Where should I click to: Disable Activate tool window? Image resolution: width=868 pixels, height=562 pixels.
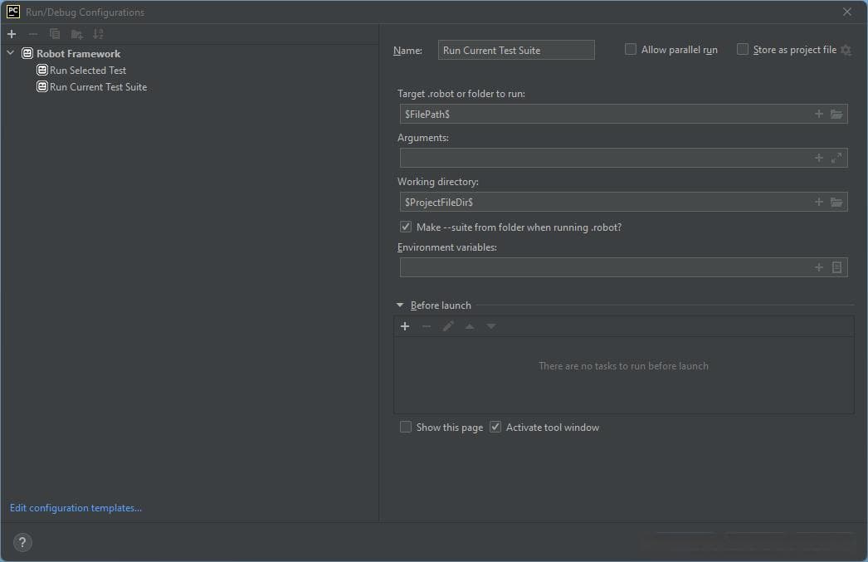(x=495, y=427)
